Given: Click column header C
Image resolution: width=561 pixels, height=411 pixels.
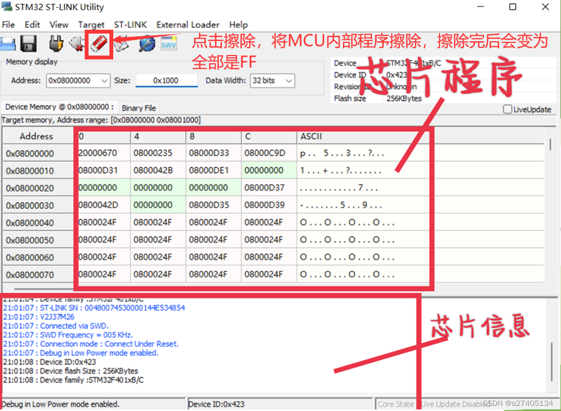Looking at the screenshot, I should [x=269, y=136].
